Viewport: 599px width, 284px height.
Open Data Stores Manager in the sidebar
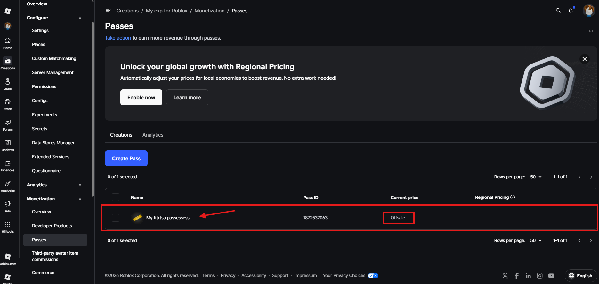[x=53, y=143]
